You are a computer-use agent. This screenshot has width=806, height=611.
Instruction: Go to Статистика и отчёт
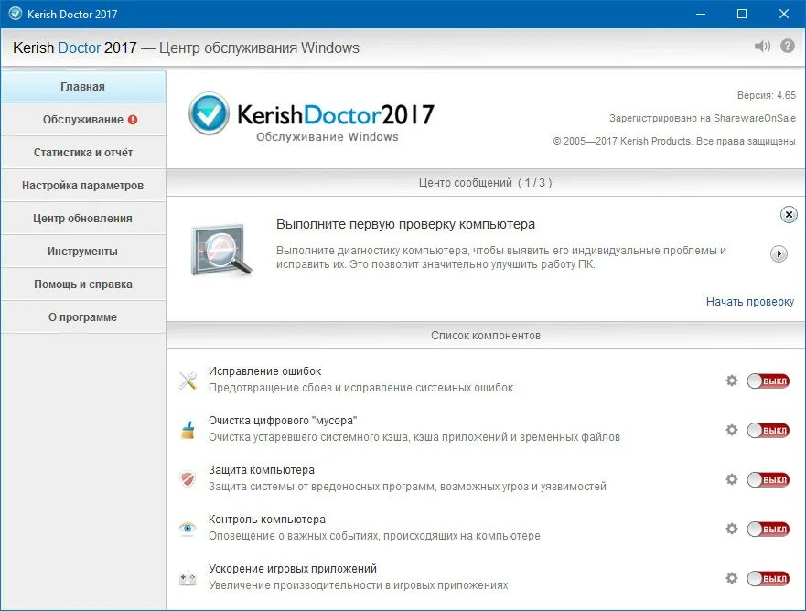tap(83, 153)
